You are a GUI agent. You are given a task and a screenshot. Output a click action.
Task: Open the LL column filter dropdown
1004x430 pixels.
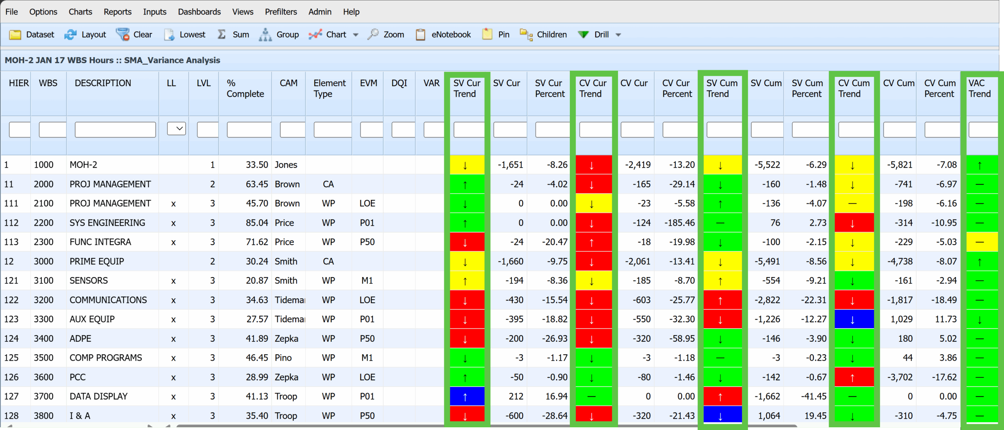[176, 129]
